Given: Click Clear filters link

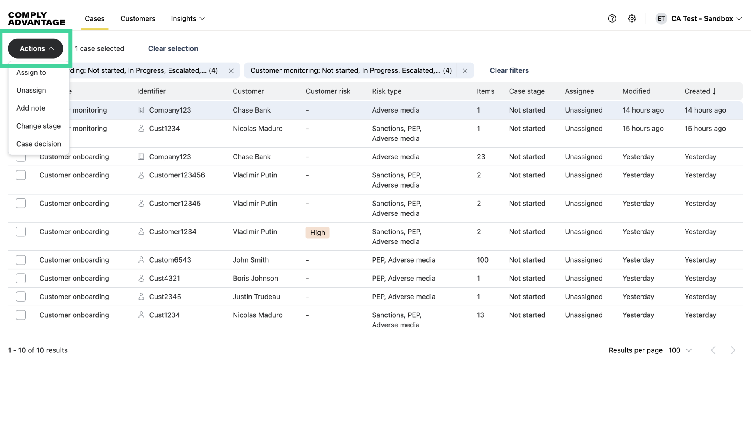Looking at the screenshot, I should [509, 70].
